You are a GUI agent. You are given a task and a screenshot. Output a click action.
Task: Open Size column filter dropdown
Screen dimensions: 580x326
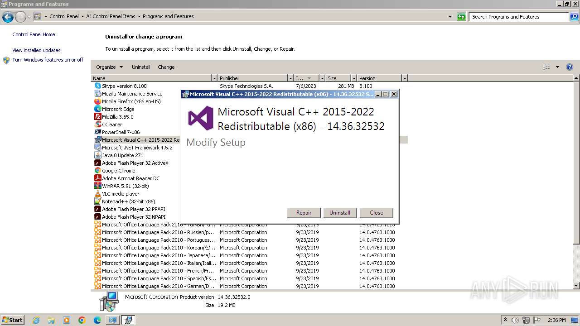[x=354, y=78]
